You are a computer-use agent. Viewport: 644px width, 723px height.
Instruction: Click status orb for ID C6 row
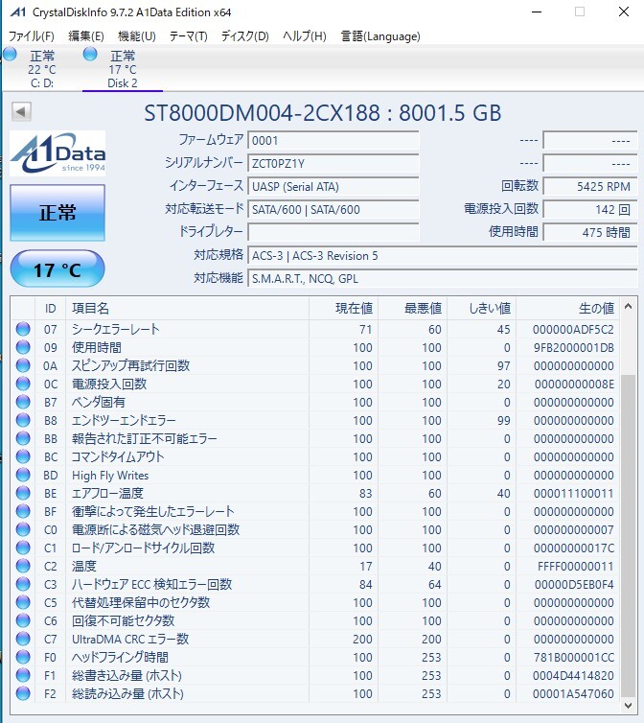pyautogui.click(x=23, y=620)
